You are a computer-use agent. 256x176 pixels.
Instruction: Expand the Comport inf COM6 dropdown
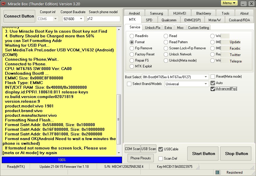pos(56,19)
